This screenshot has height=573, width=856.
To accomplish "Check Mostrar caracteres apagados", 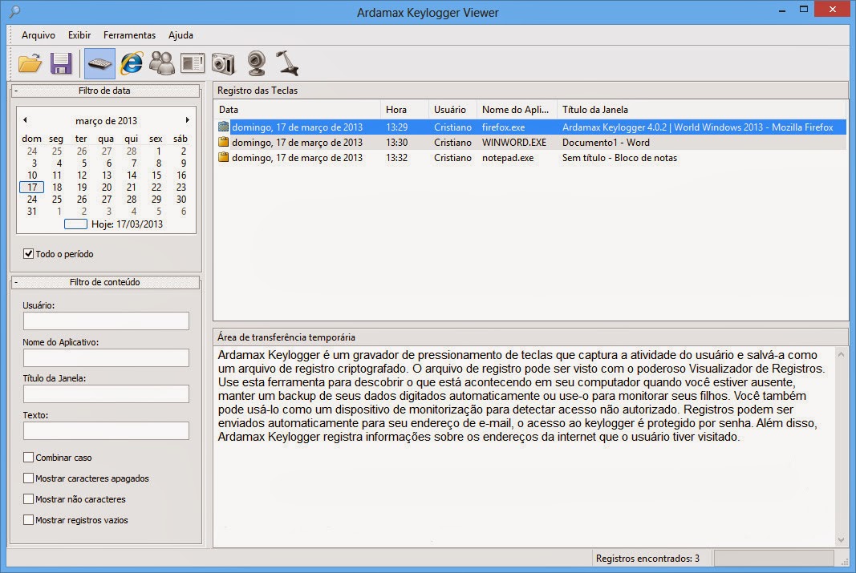I will click(28, 478).
